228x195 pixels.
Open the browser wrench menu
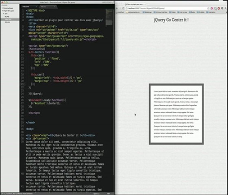click(226, 8)
